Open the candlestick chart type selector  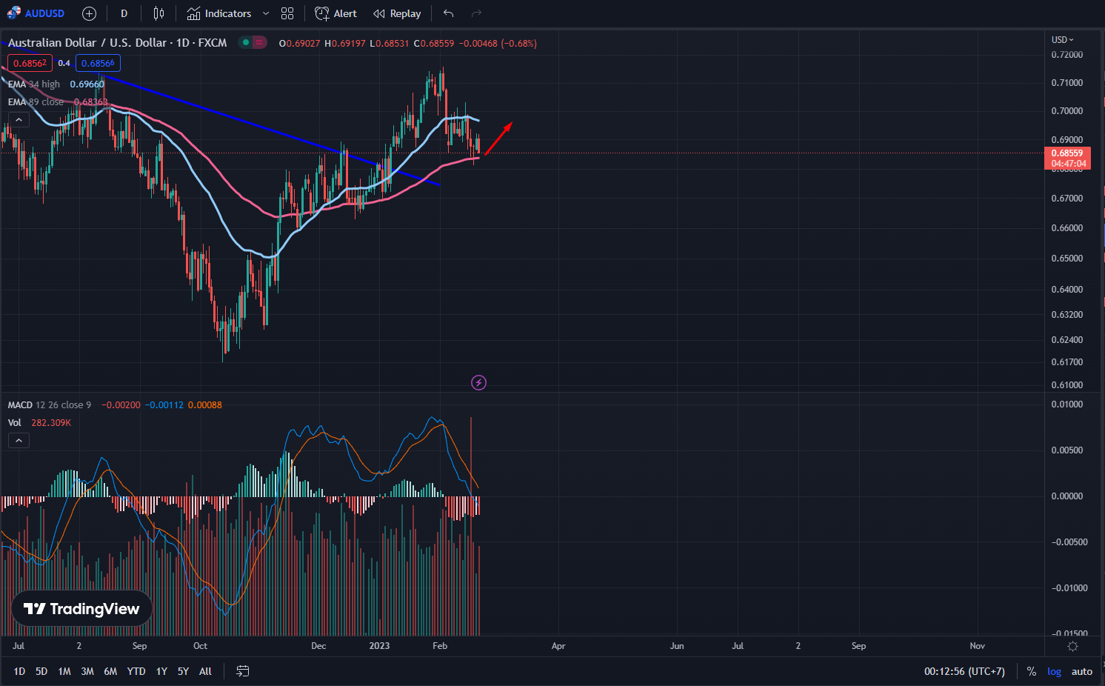(158, 13)
